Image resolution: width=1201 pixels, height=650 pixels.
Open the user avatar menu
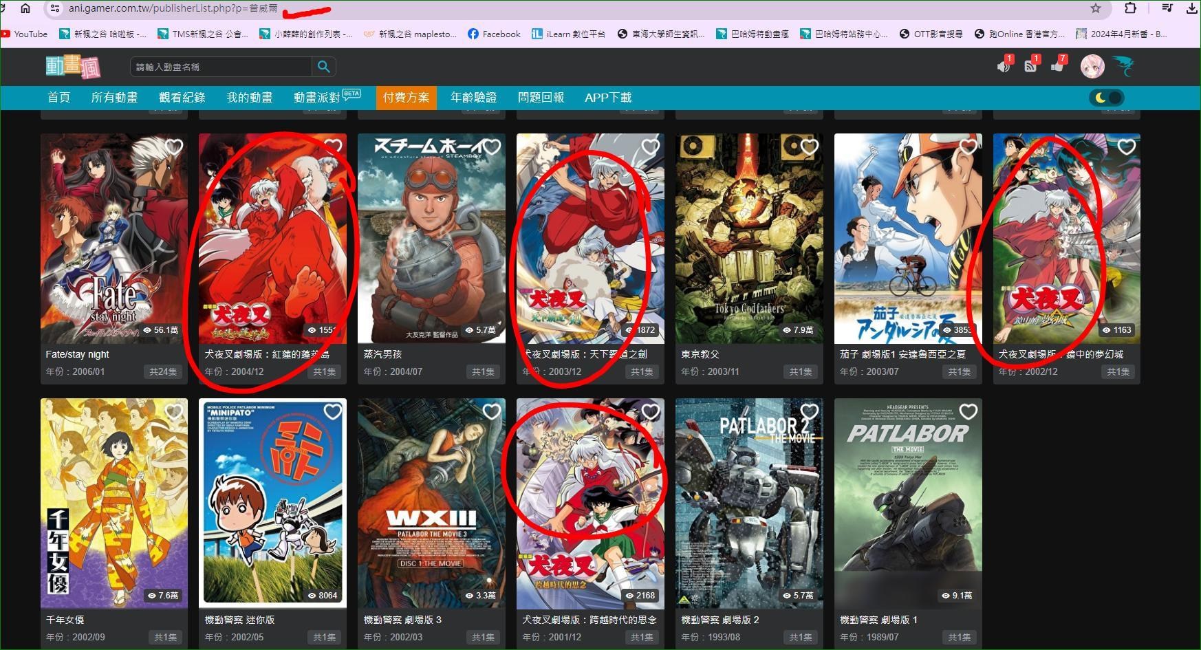[1092, 67]
